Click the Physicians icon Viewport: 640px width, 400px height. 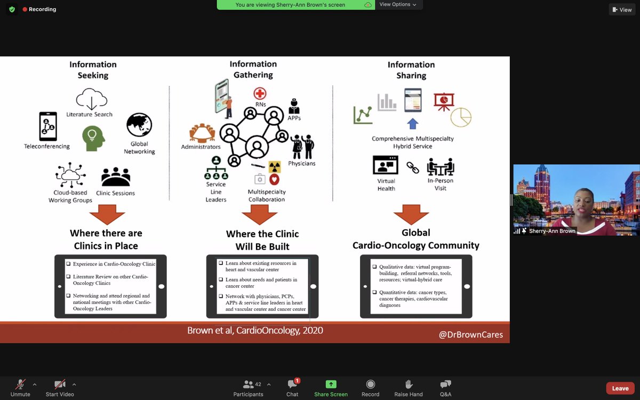[x=302, y=147]
